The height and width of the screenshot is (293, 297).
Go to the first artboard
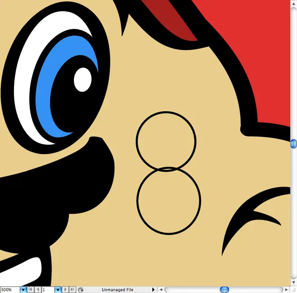[30, 289]
